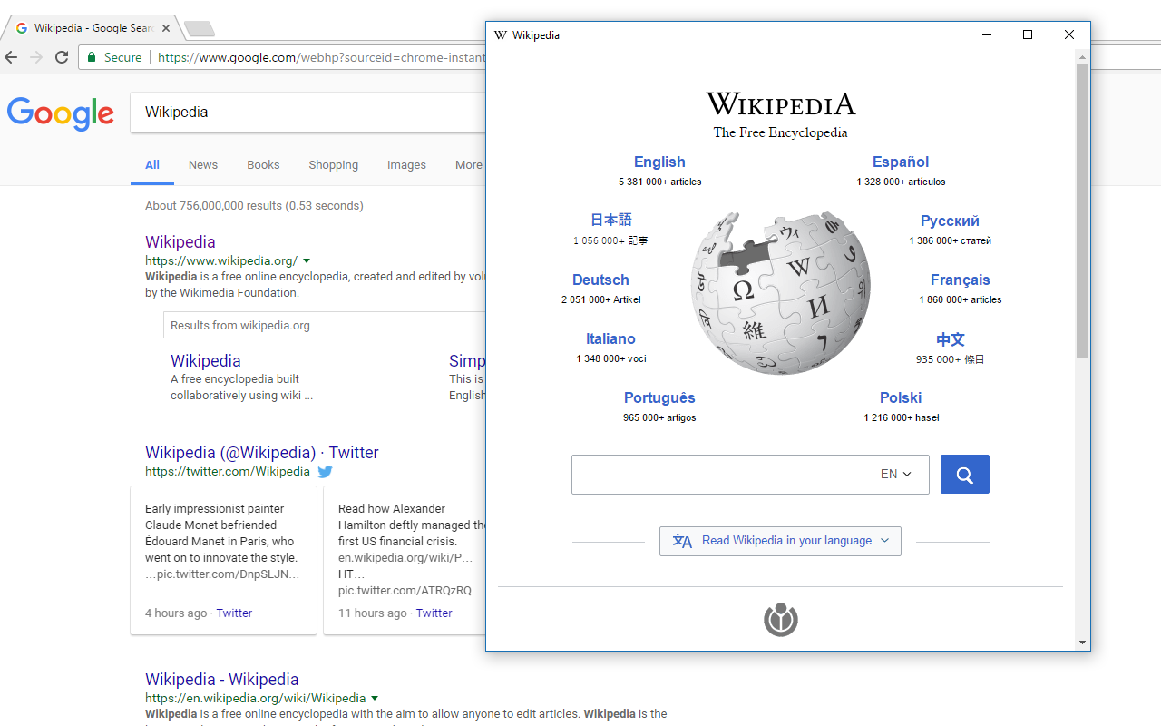Expand Read Wikipedia in your language
1161x726 pixels.
(780, 541)
